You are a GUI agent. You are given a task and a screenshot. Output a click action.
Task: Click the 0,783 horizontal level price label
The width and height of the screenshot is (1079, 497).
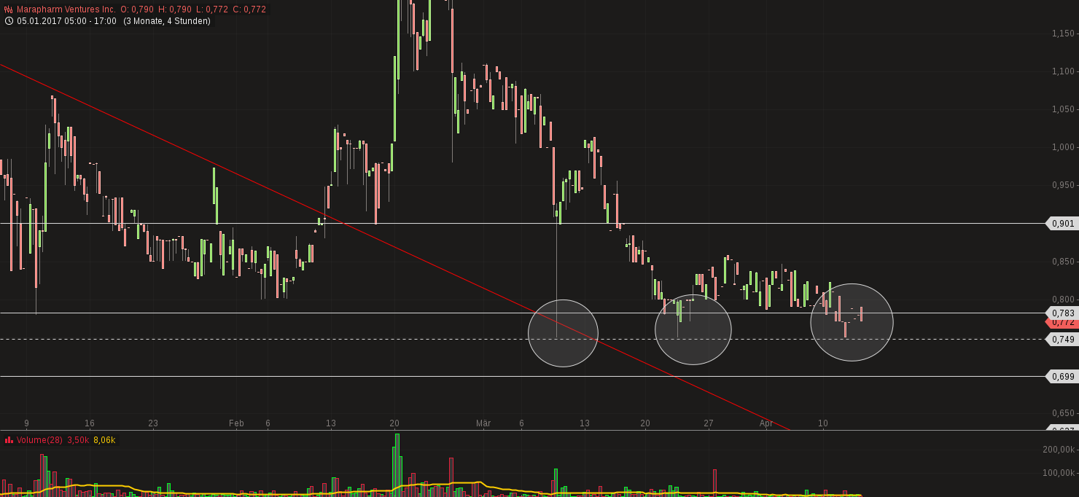pos(1063,314)
